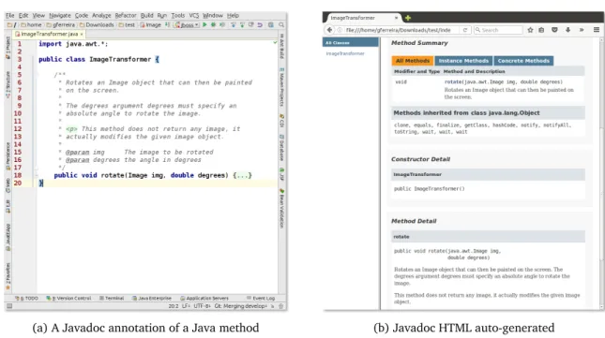Click the gferreira breadcrumb folder
This screenshot has height=338, width=605.
click(61, 24)
